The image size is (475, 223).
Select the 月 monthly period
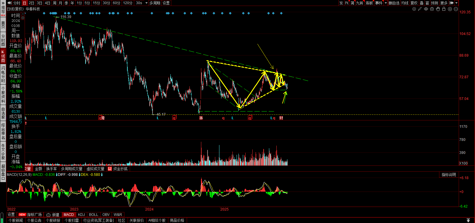60,3
